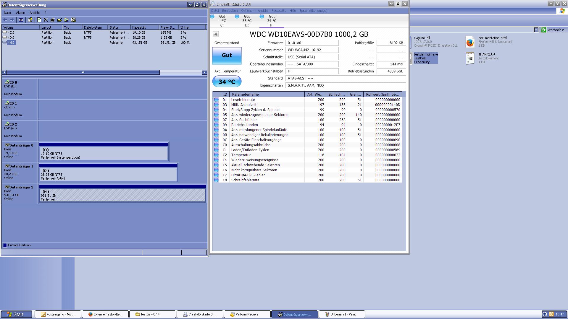The width and height of the screenshot is (568, 319).
Task: Open the Festplatte menu in CrystalDiskInfo
Action: (278, 11)
